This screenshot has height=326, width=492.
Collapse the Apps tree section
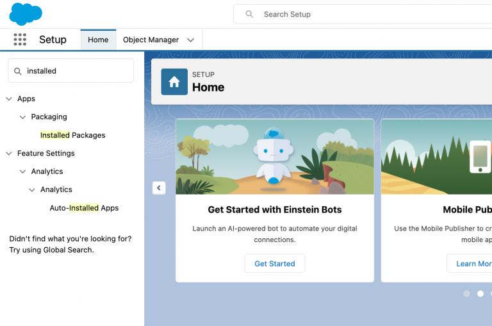tap(9, 99)
